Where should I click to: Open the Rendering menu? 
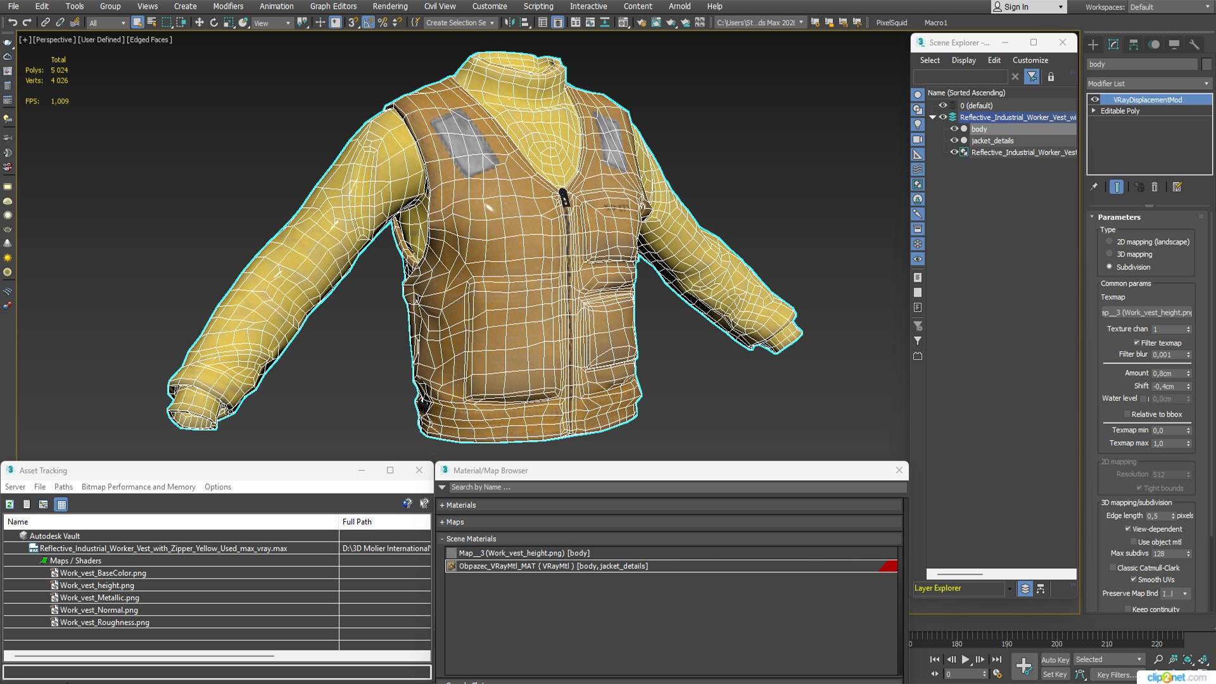click(x=390, y=6)
